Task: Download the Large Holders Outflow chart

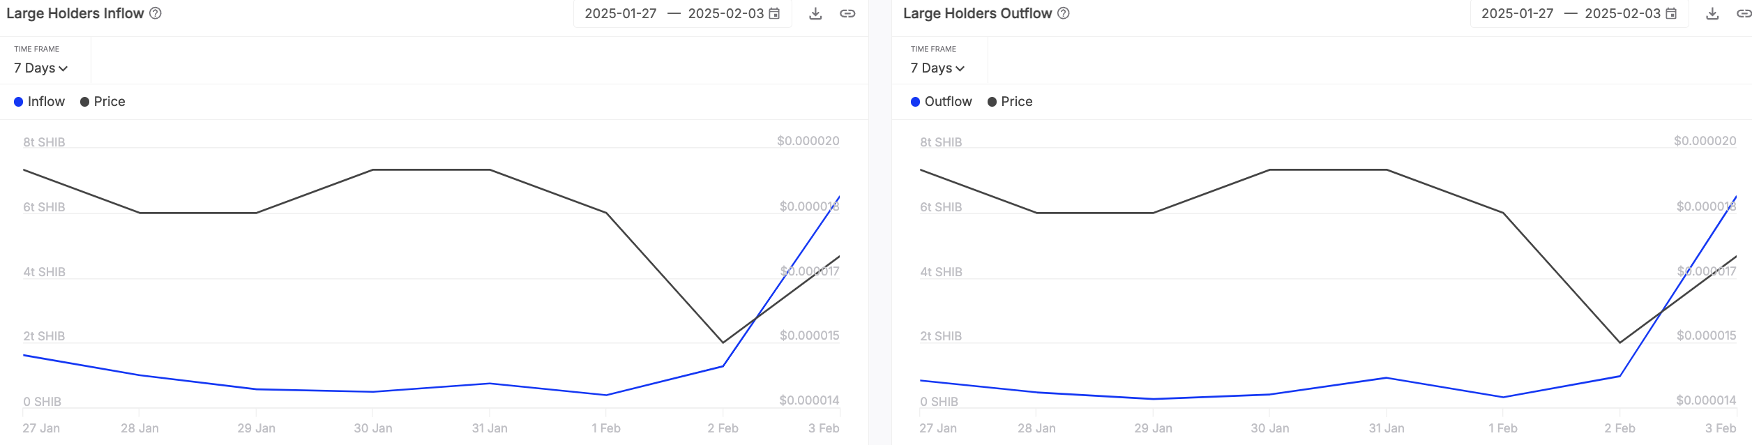Action: tap(1712, 14)
